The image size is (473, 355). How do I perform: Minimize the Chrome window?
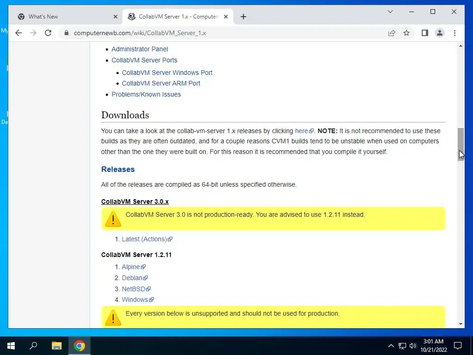[412, 12]
